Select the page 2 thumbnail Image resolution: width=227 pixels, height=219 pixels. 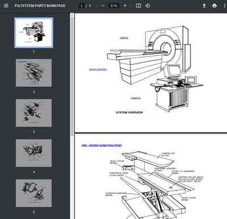(x=34, y=73)
